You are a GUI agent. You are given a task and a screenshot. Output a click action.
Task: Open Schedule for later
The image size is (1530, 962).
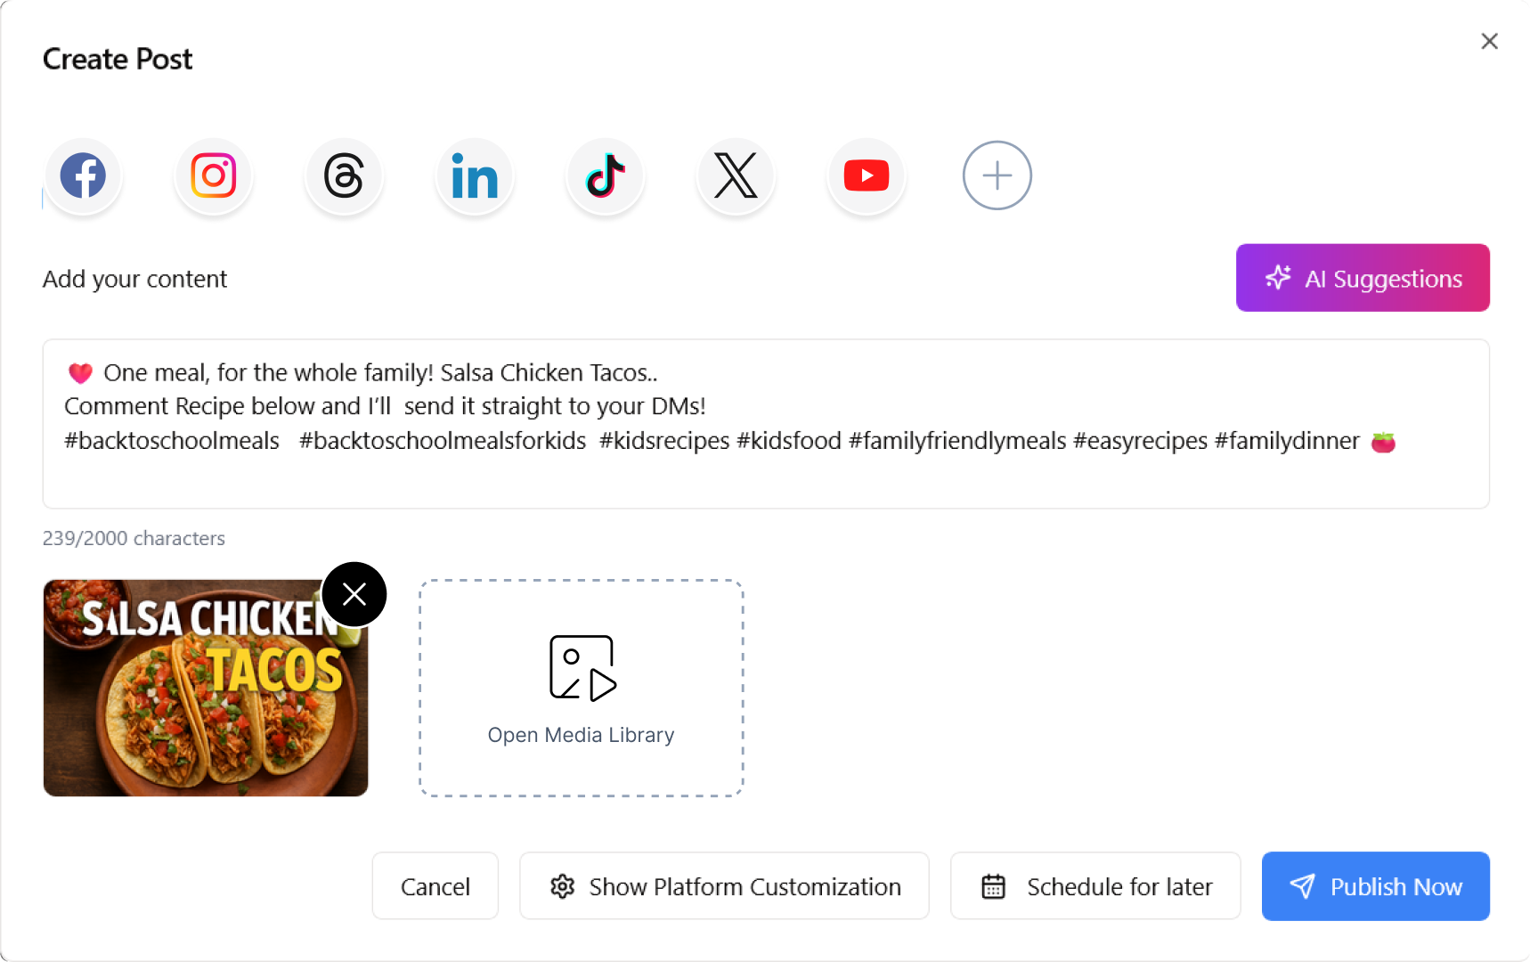click(1095, 886)
